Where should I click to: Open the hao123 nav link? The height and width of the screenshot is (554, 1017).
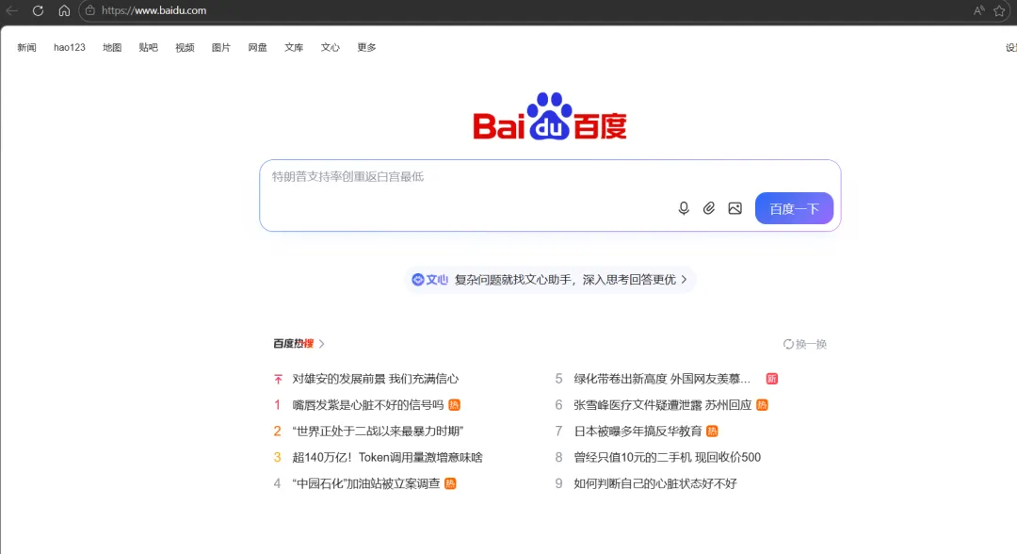[70, 47]
